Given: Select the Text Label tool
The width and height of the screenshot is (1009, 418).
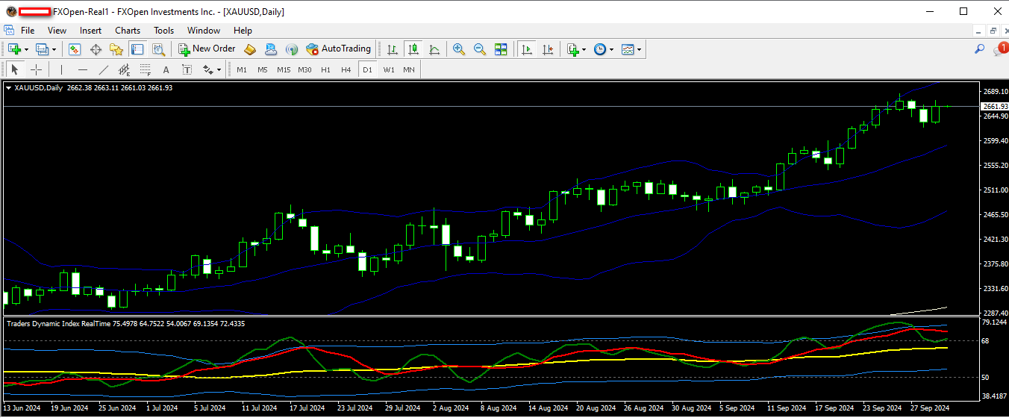Looking at the screenshot, I should (187, 69).
